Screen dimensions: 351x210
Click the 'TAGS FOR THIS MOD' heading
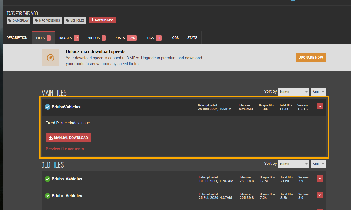(x=22, y=13)
